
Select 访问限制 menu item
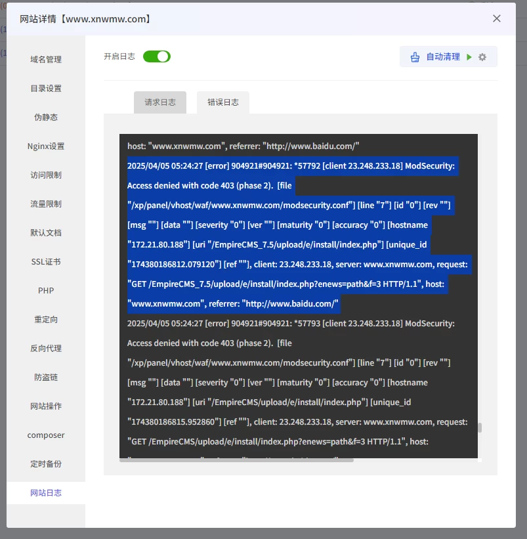point(46,175)
